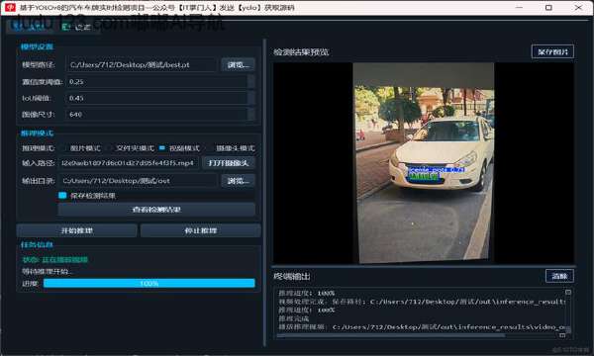
Task: Click the stop inference button
Action: click(200, 230)
